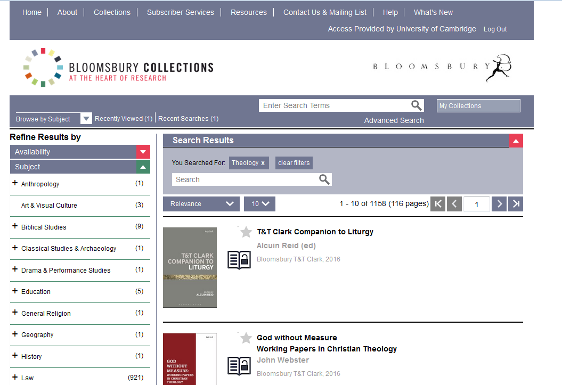Viewport: 562px width, 385px height.
Task: Expand the Anthropology subject
Action: point(15,183)
